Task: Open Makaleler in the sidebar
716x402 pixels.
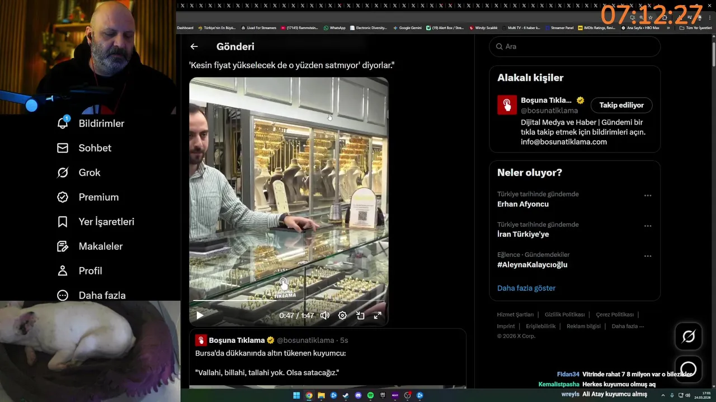Action: click(x=89, y=246)
